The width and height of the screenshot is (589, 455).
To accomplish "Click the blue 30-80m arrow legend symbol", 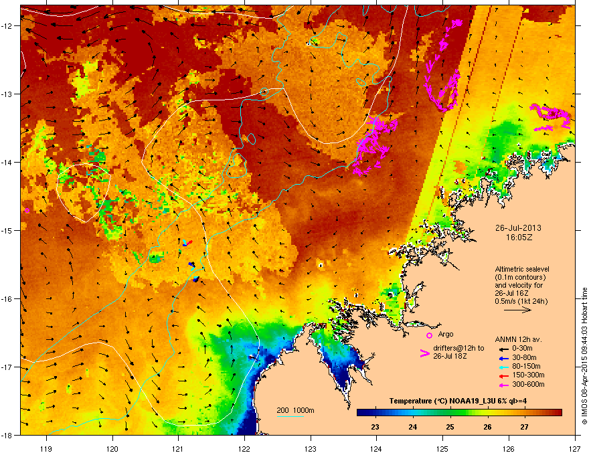I will click(x=503, y=358).
